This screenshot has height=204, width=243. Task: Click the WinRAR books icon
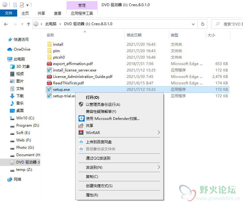click(81, 133)
